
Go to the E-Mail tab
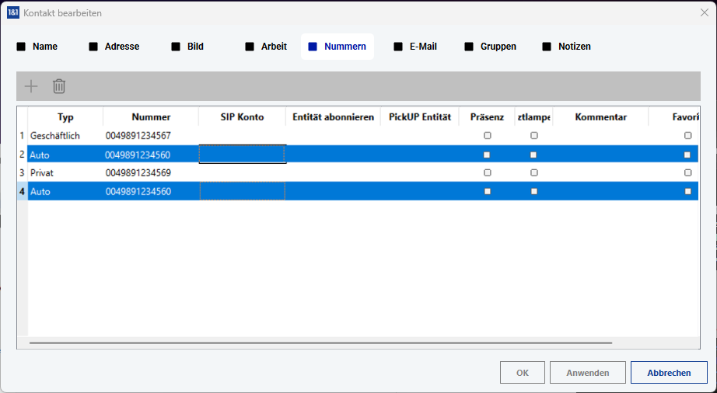coord(415,47)
